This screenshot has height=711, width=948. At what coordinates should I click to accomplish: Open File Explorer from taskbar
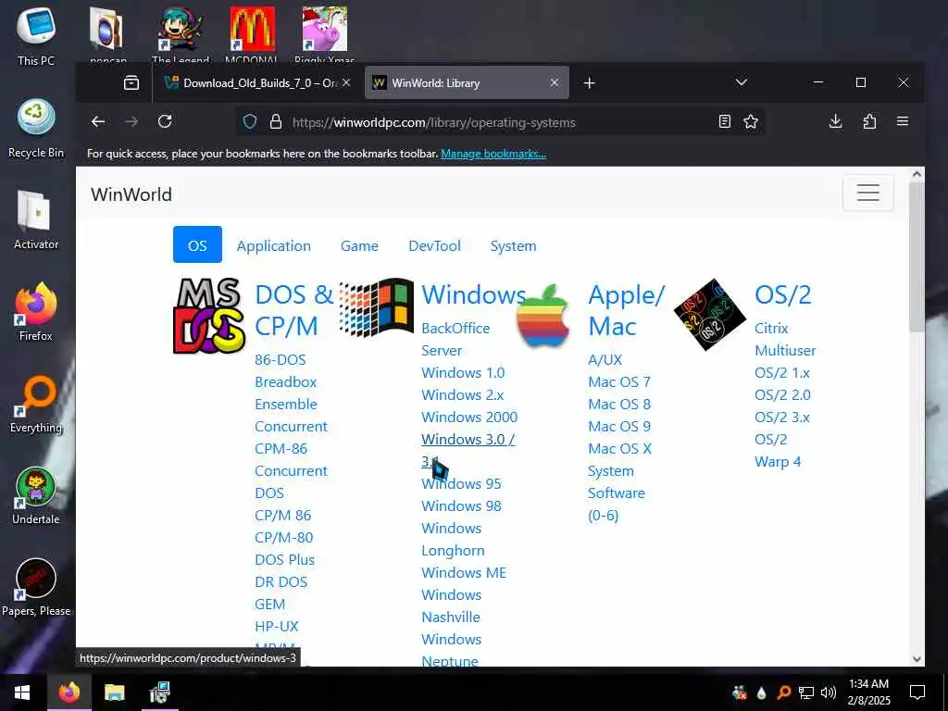[114, 692]
